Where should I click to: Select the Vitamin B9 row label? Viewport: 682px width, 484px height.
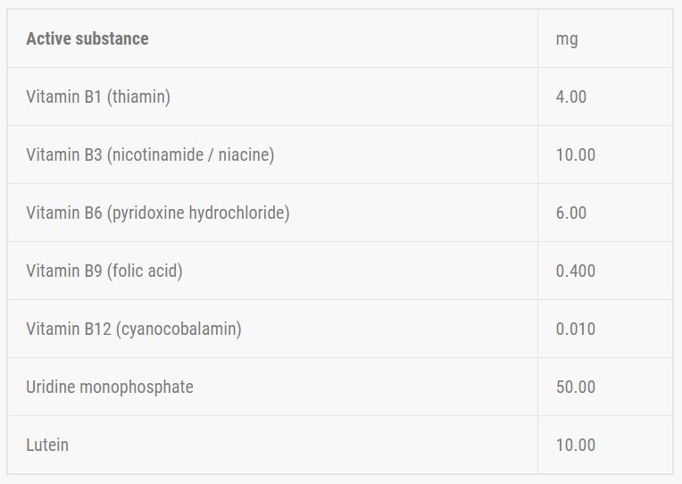tap(104, 271)
